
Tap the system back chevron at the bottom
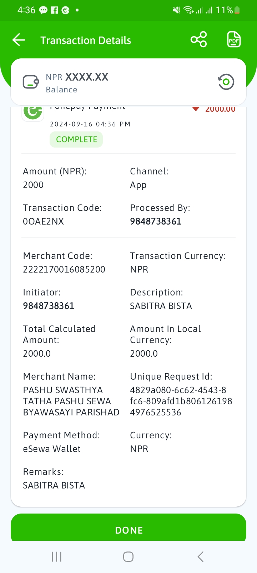pyautogui.click(x=201, y=557)
